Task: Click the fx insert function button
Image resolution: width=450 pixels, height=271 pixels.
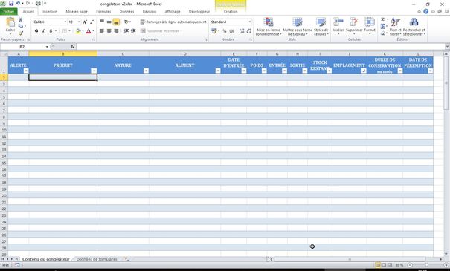Action: [x=72, y=47]
